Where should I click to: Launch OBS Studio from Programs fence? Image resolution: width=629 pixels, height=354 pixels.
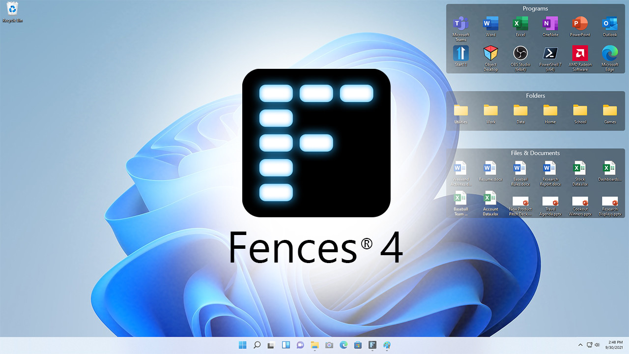pyautogui.click(x=520, y=54)
